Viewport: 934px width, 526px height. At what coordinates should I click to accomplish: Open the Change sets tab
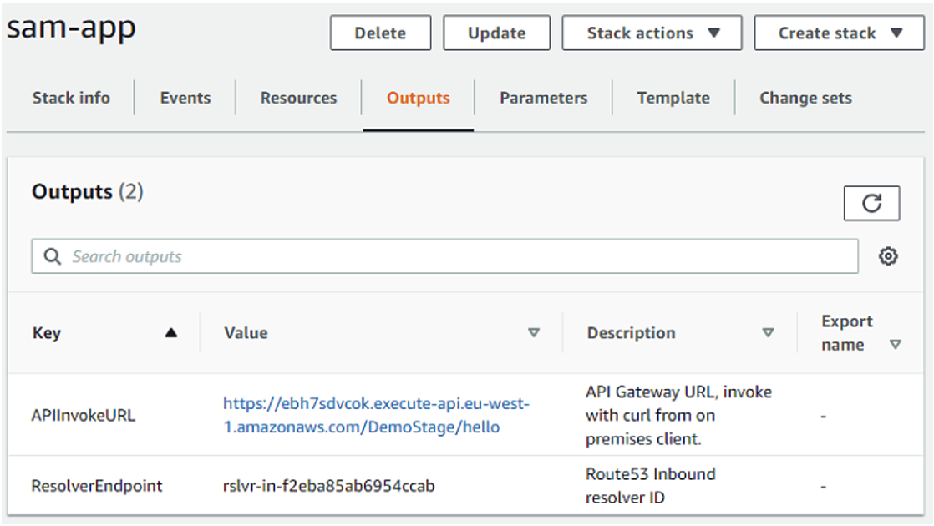[805, 98]
